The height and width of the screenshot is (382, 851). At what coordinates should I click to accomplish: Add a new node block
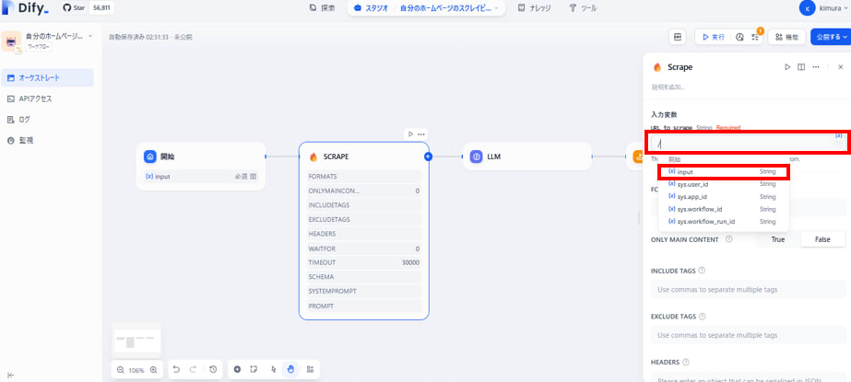pos(237,369)
